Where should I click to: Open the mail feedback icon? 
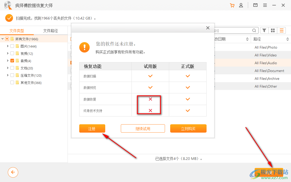(255, 5)
